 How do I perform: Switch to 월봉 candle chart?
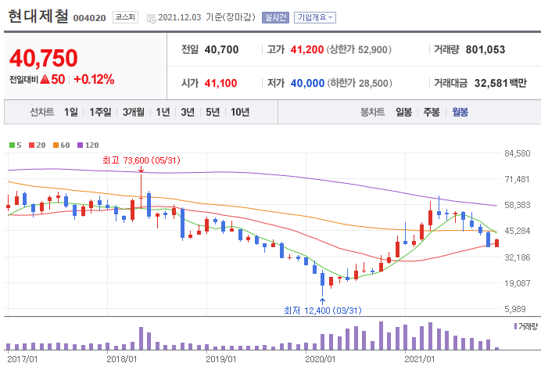click(x=460, y=112)
